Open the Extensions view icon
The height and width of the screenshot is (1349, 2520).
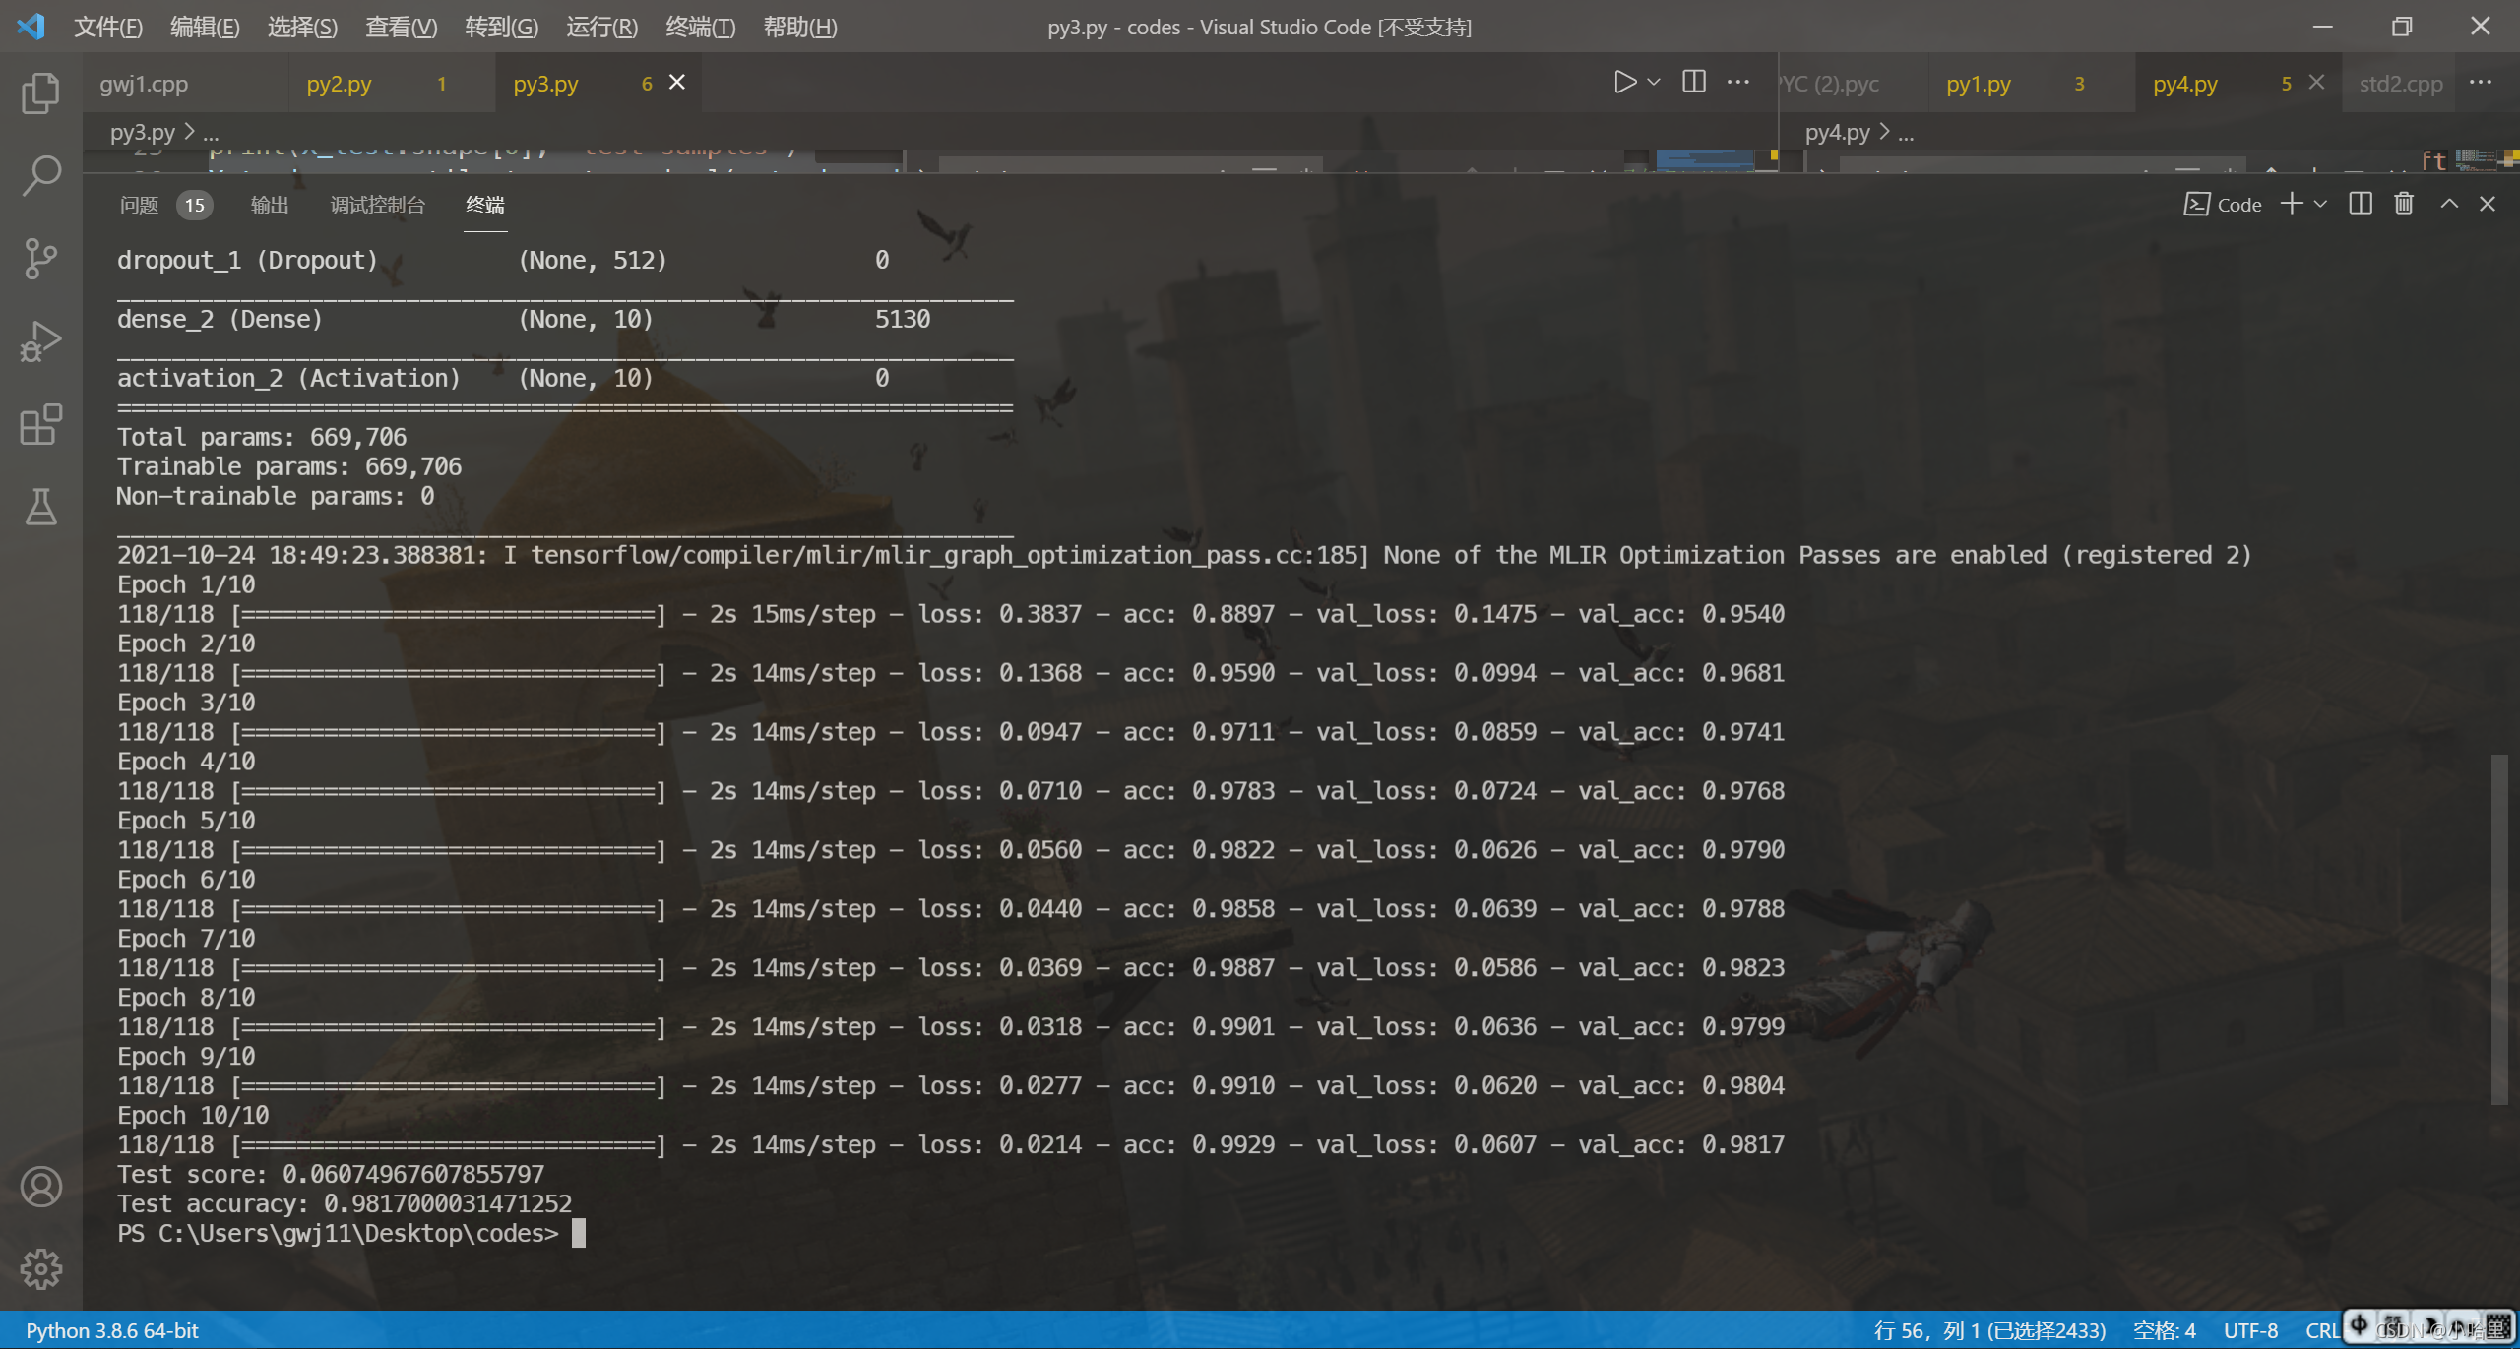click(40, 424)
